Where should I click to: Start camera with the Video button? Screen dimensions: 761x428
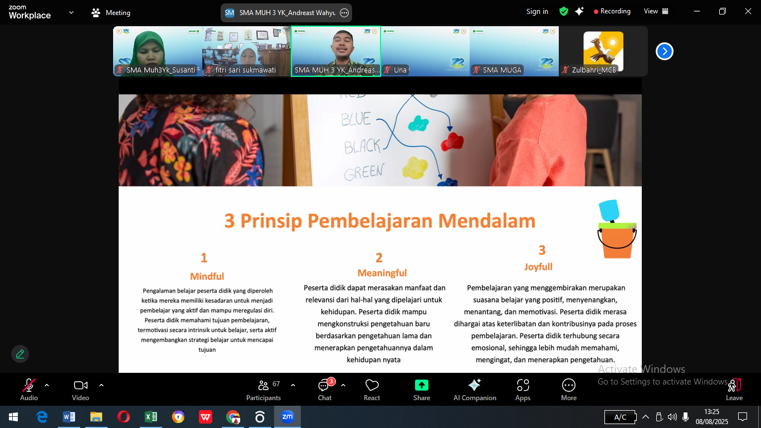81,390
